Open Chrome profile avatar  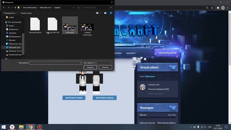pos(223,8)
